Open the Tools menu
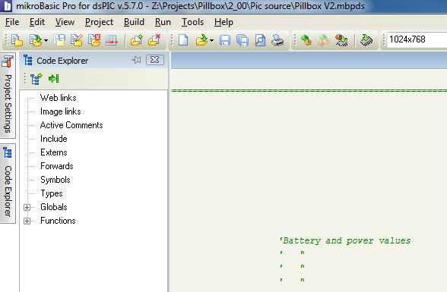 click(193, 22)
